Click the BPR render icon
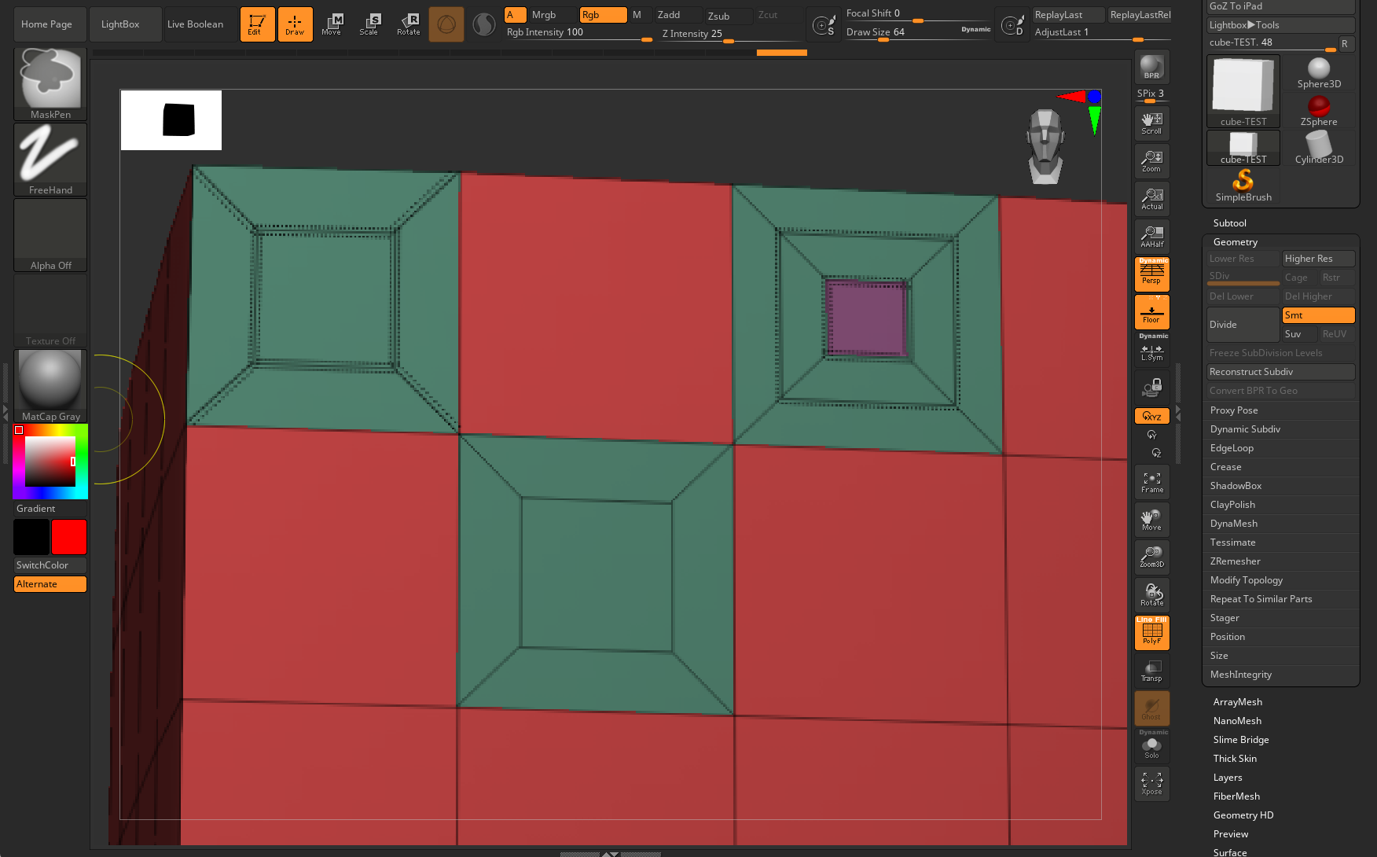1377x857 pixels. [x=1151, y=68]
